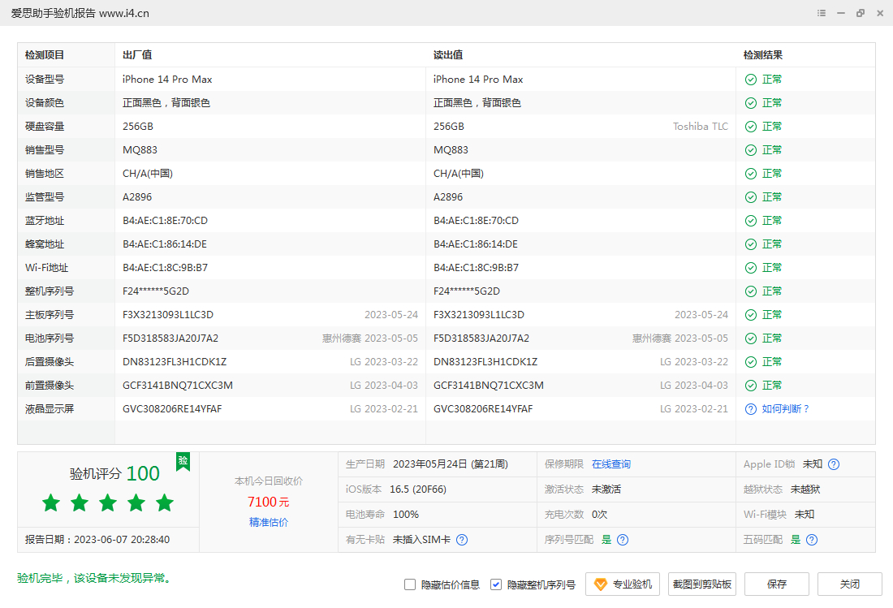Click the green check icon for 蓝牙地址 row
893x608 pixels.
point(751,221)
